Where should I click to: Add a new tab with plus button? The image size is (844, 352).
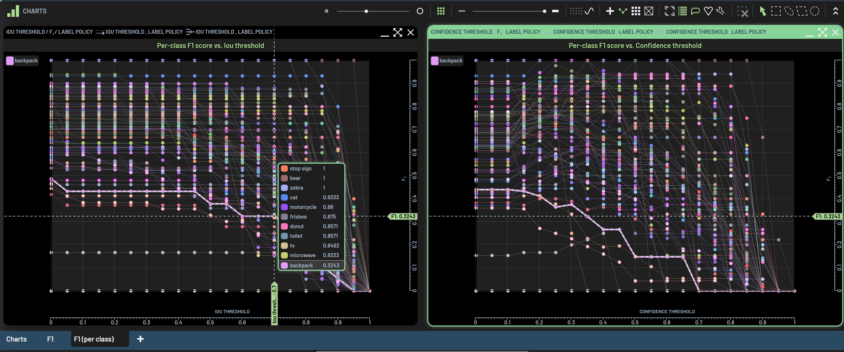(140, 339)
